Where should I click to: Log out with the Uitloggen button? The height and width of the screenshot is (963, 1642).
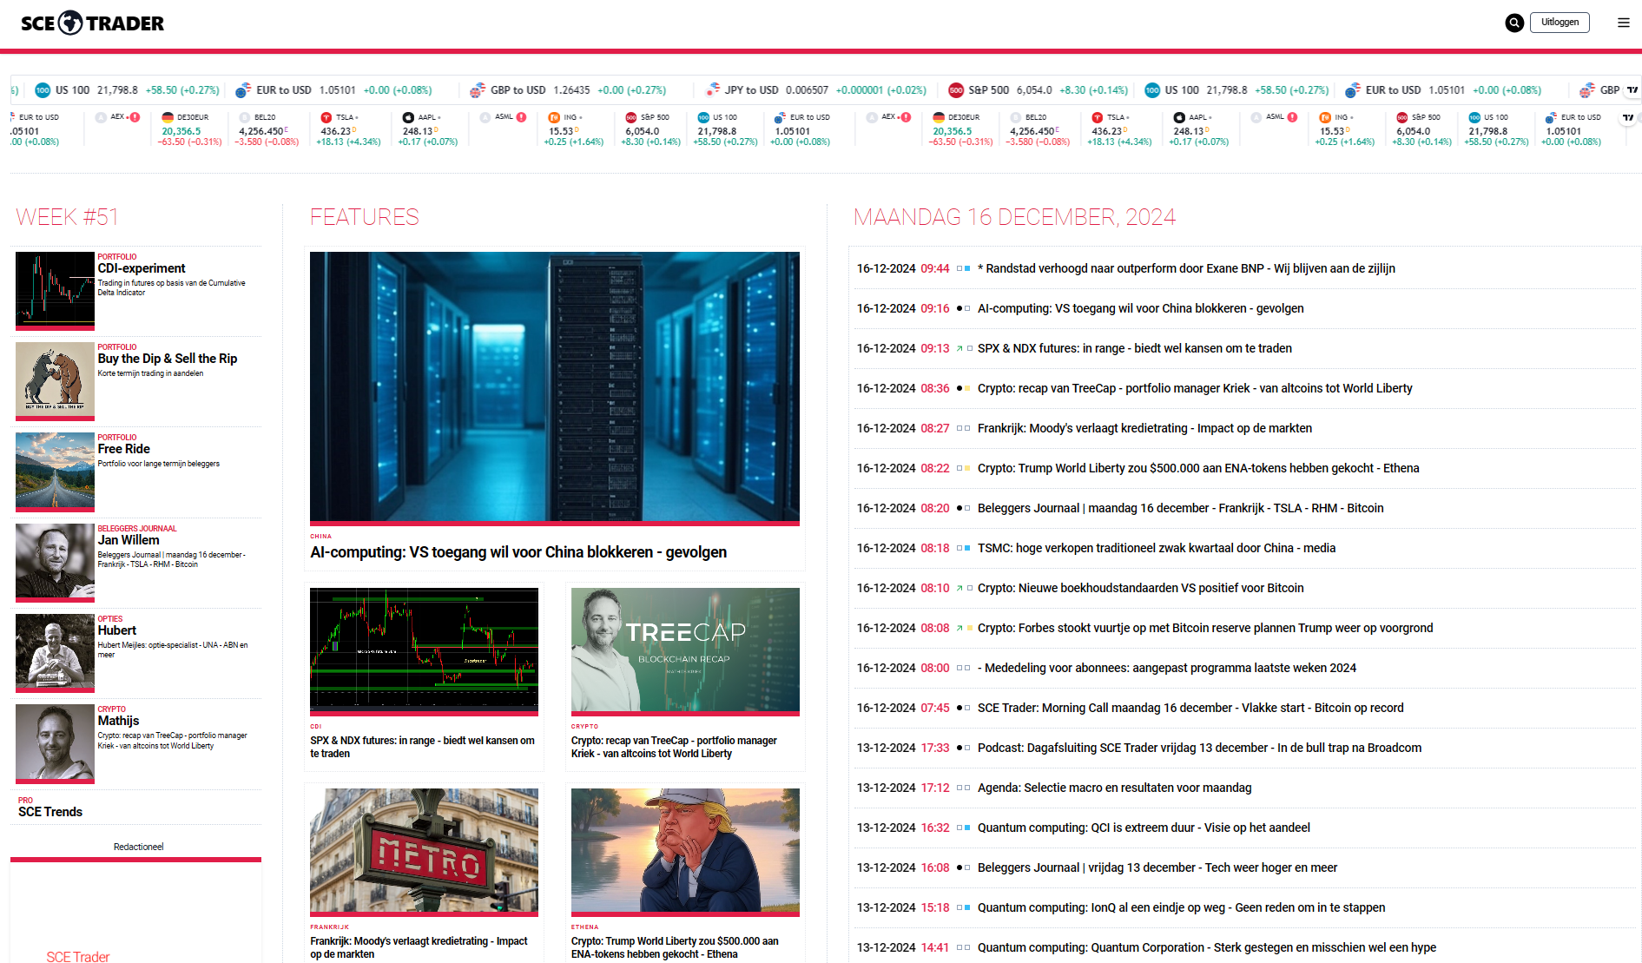pos(1560,23)
